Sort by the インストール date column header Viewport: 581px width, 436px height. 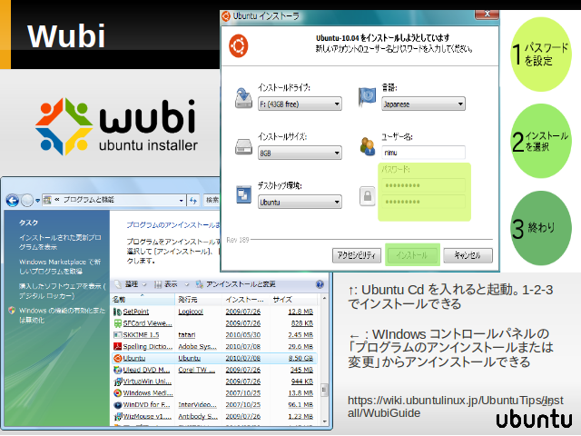pyautogui.click(x=246, y=299)
